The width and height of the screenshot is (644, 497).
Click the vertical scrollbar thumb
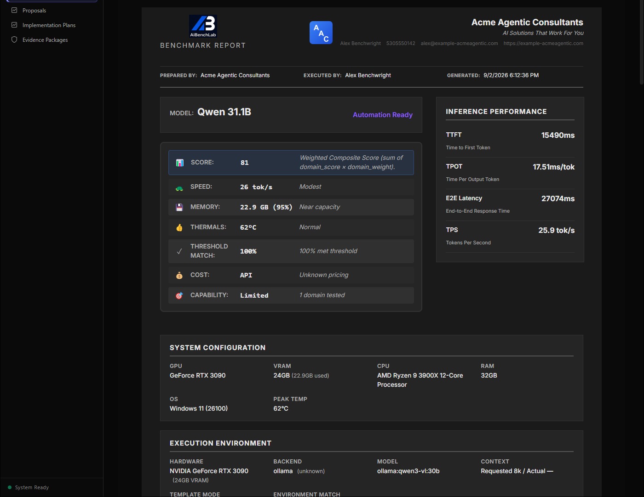[x=641, y=42]
